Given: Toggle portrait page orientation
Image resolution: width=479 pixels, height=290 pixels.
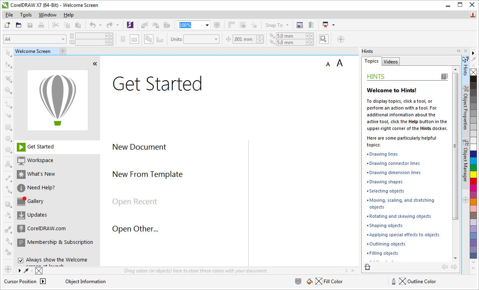Looking at the screenshot, I should pos(123,39).
